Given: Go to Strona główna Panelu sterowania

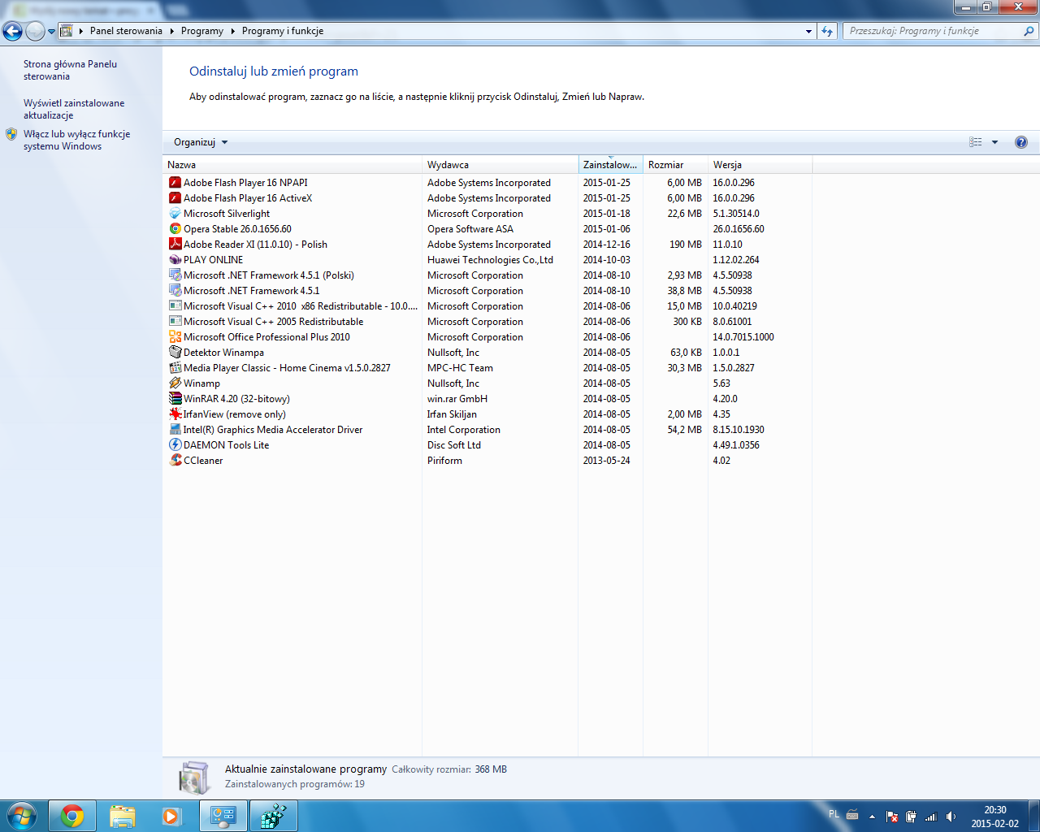Looking at the screenshot, I should 70,70.
